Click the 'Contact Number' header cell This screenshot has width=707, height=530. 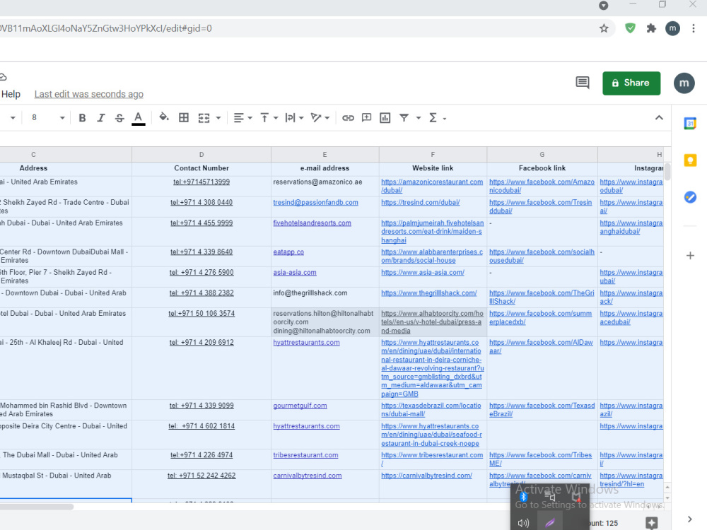[201, 168]
